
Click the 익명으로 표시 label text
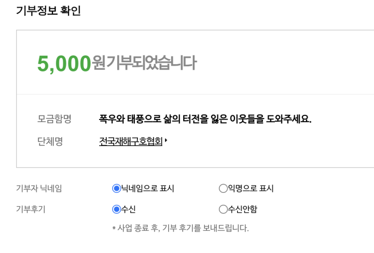pyautogui.click(x=251, y=189)
